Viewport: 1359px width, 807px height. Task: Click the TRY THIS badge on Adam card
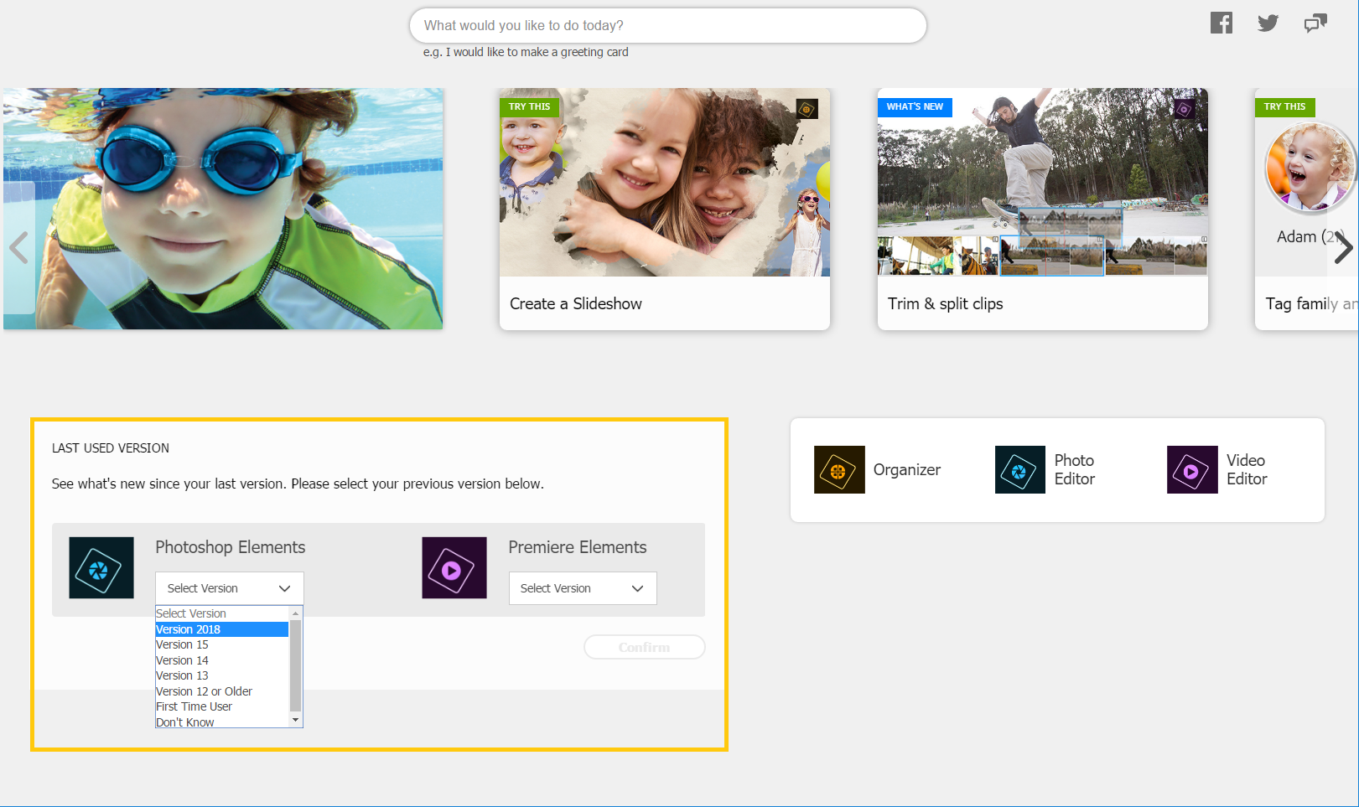click(1285, 106)
